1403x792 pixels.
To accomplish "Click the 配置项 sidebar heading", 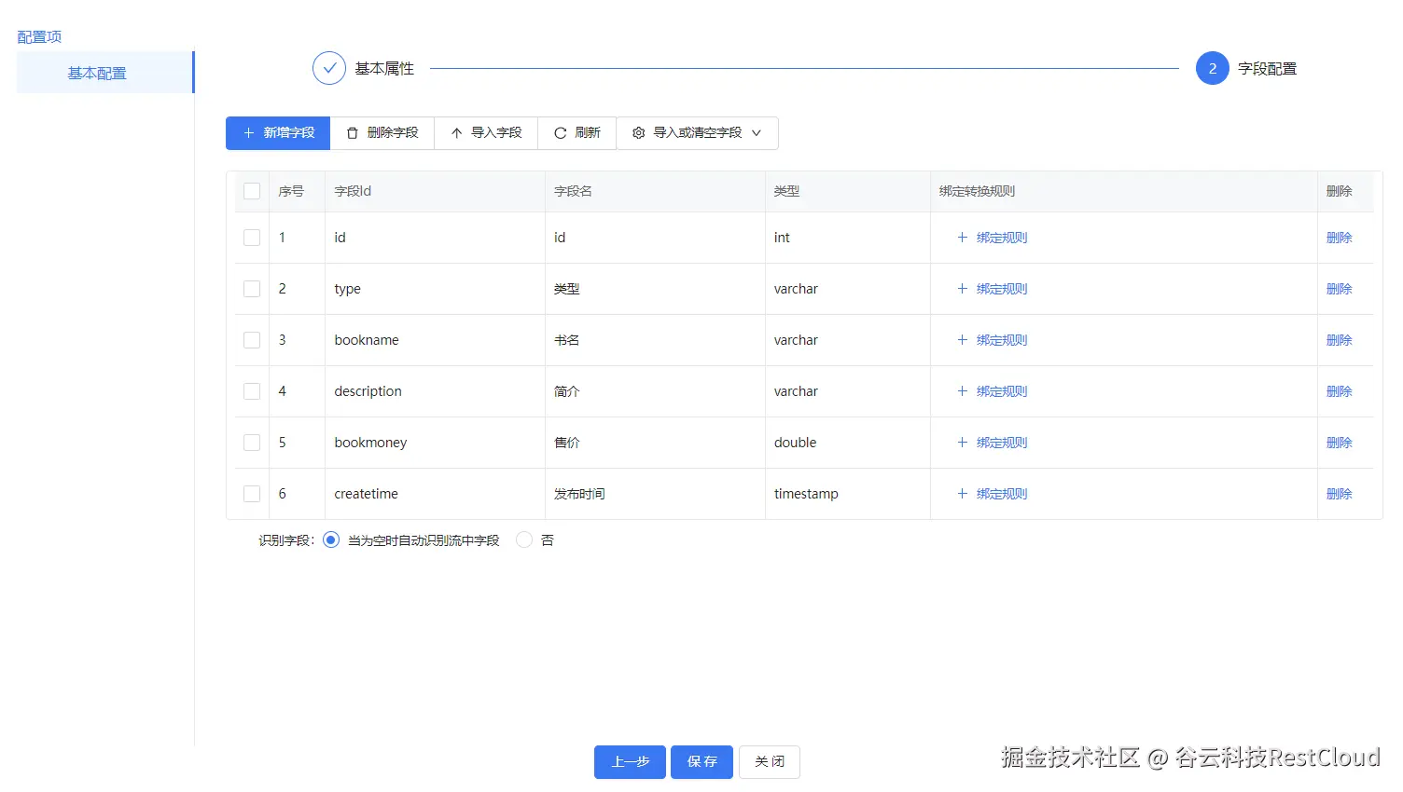I will tap(39, 37).
